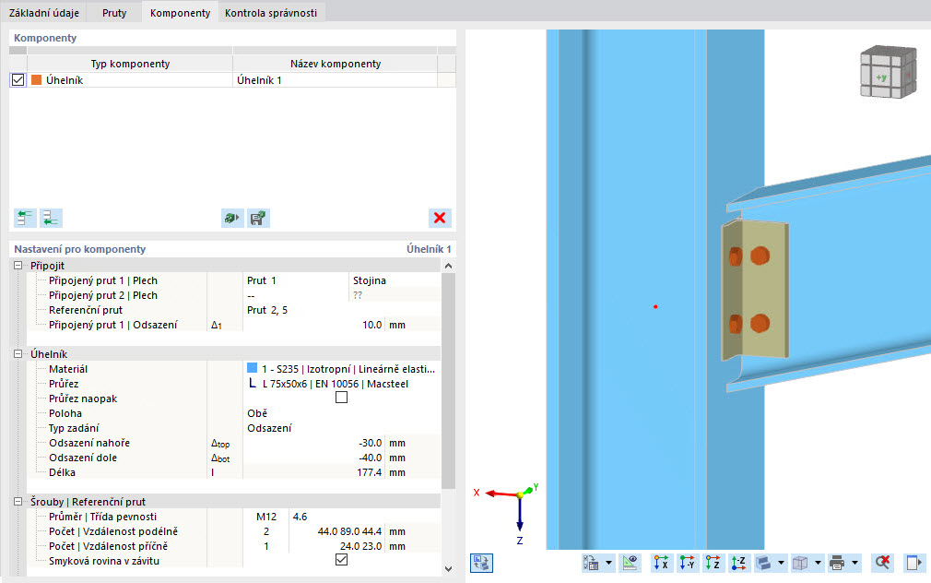Click the Prut 1 value cell
The image size is (931, 583).
pos(296,280)
